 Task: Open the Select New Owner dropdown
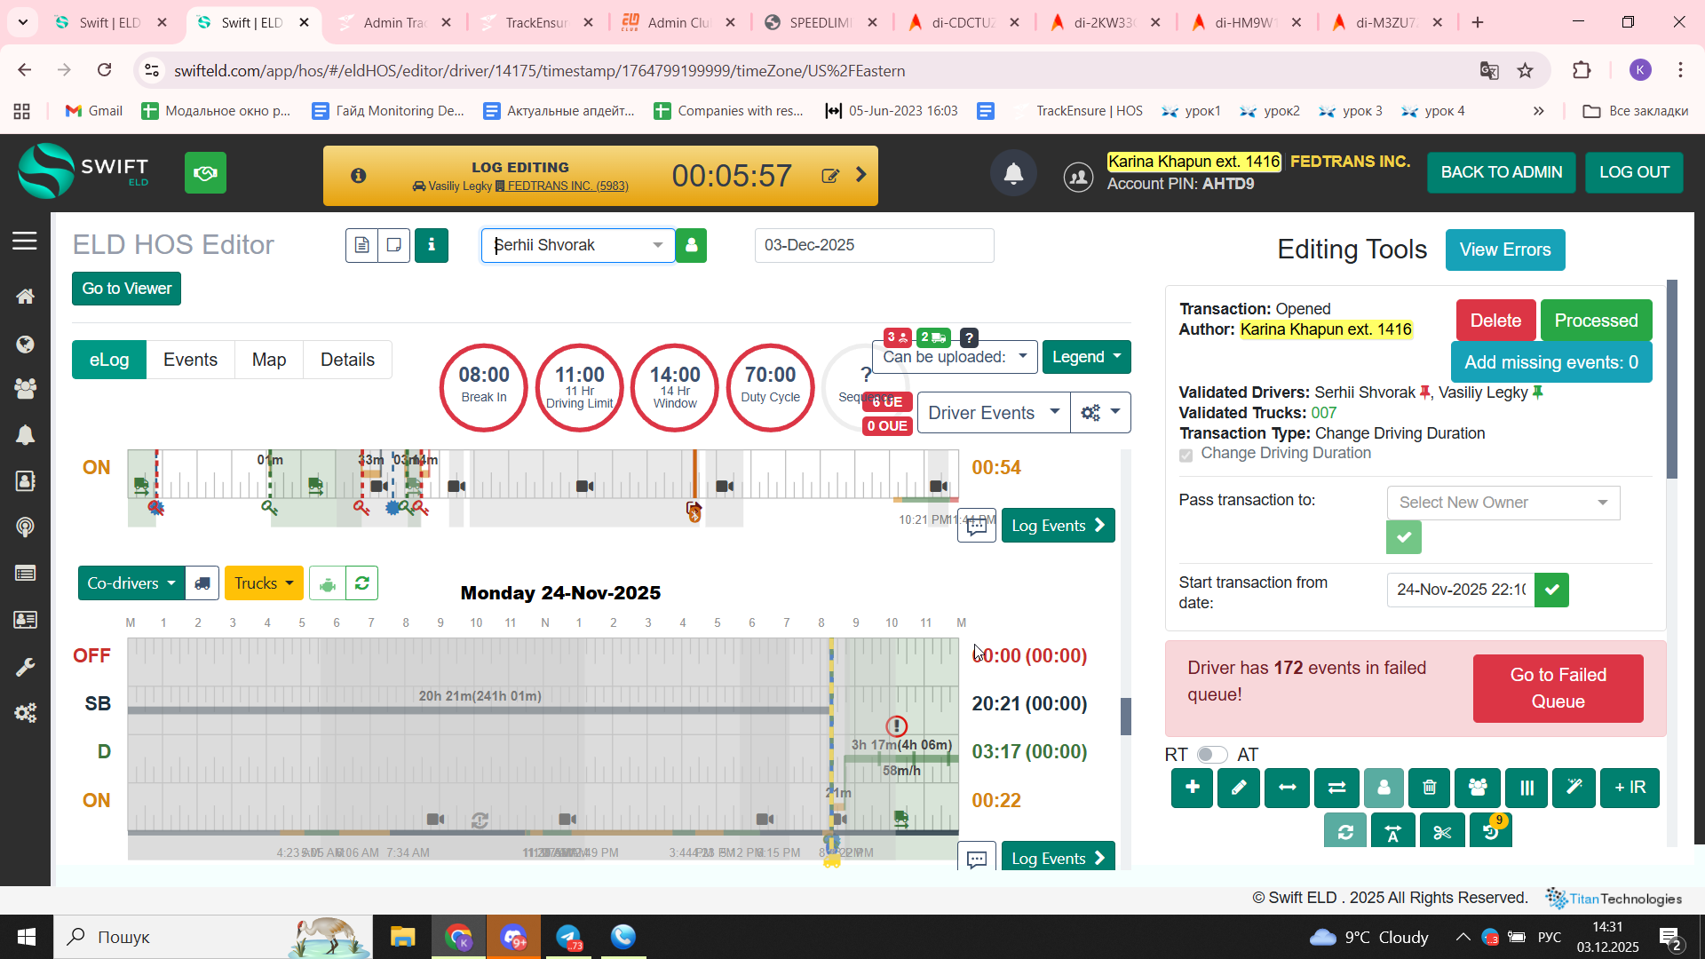click(1503, 503)
